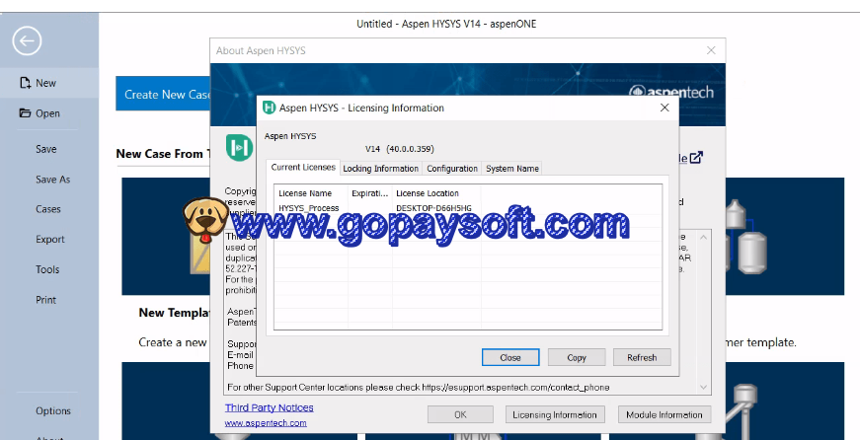Open the Export menu entry
Viewport: 860px width, 440px height.
50,240
